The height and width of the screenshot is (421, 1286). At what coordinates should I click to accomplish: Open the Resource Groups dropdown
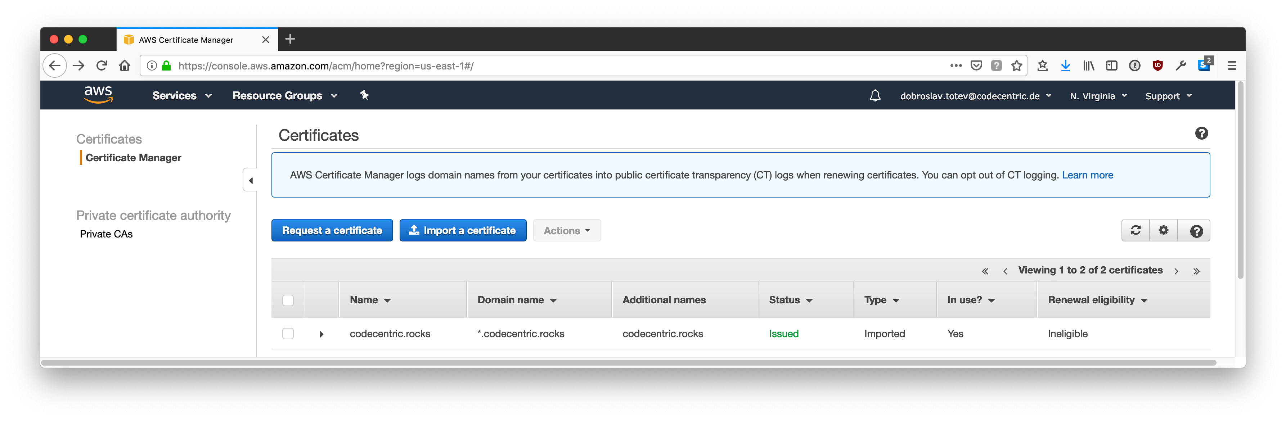coord(285,96)
